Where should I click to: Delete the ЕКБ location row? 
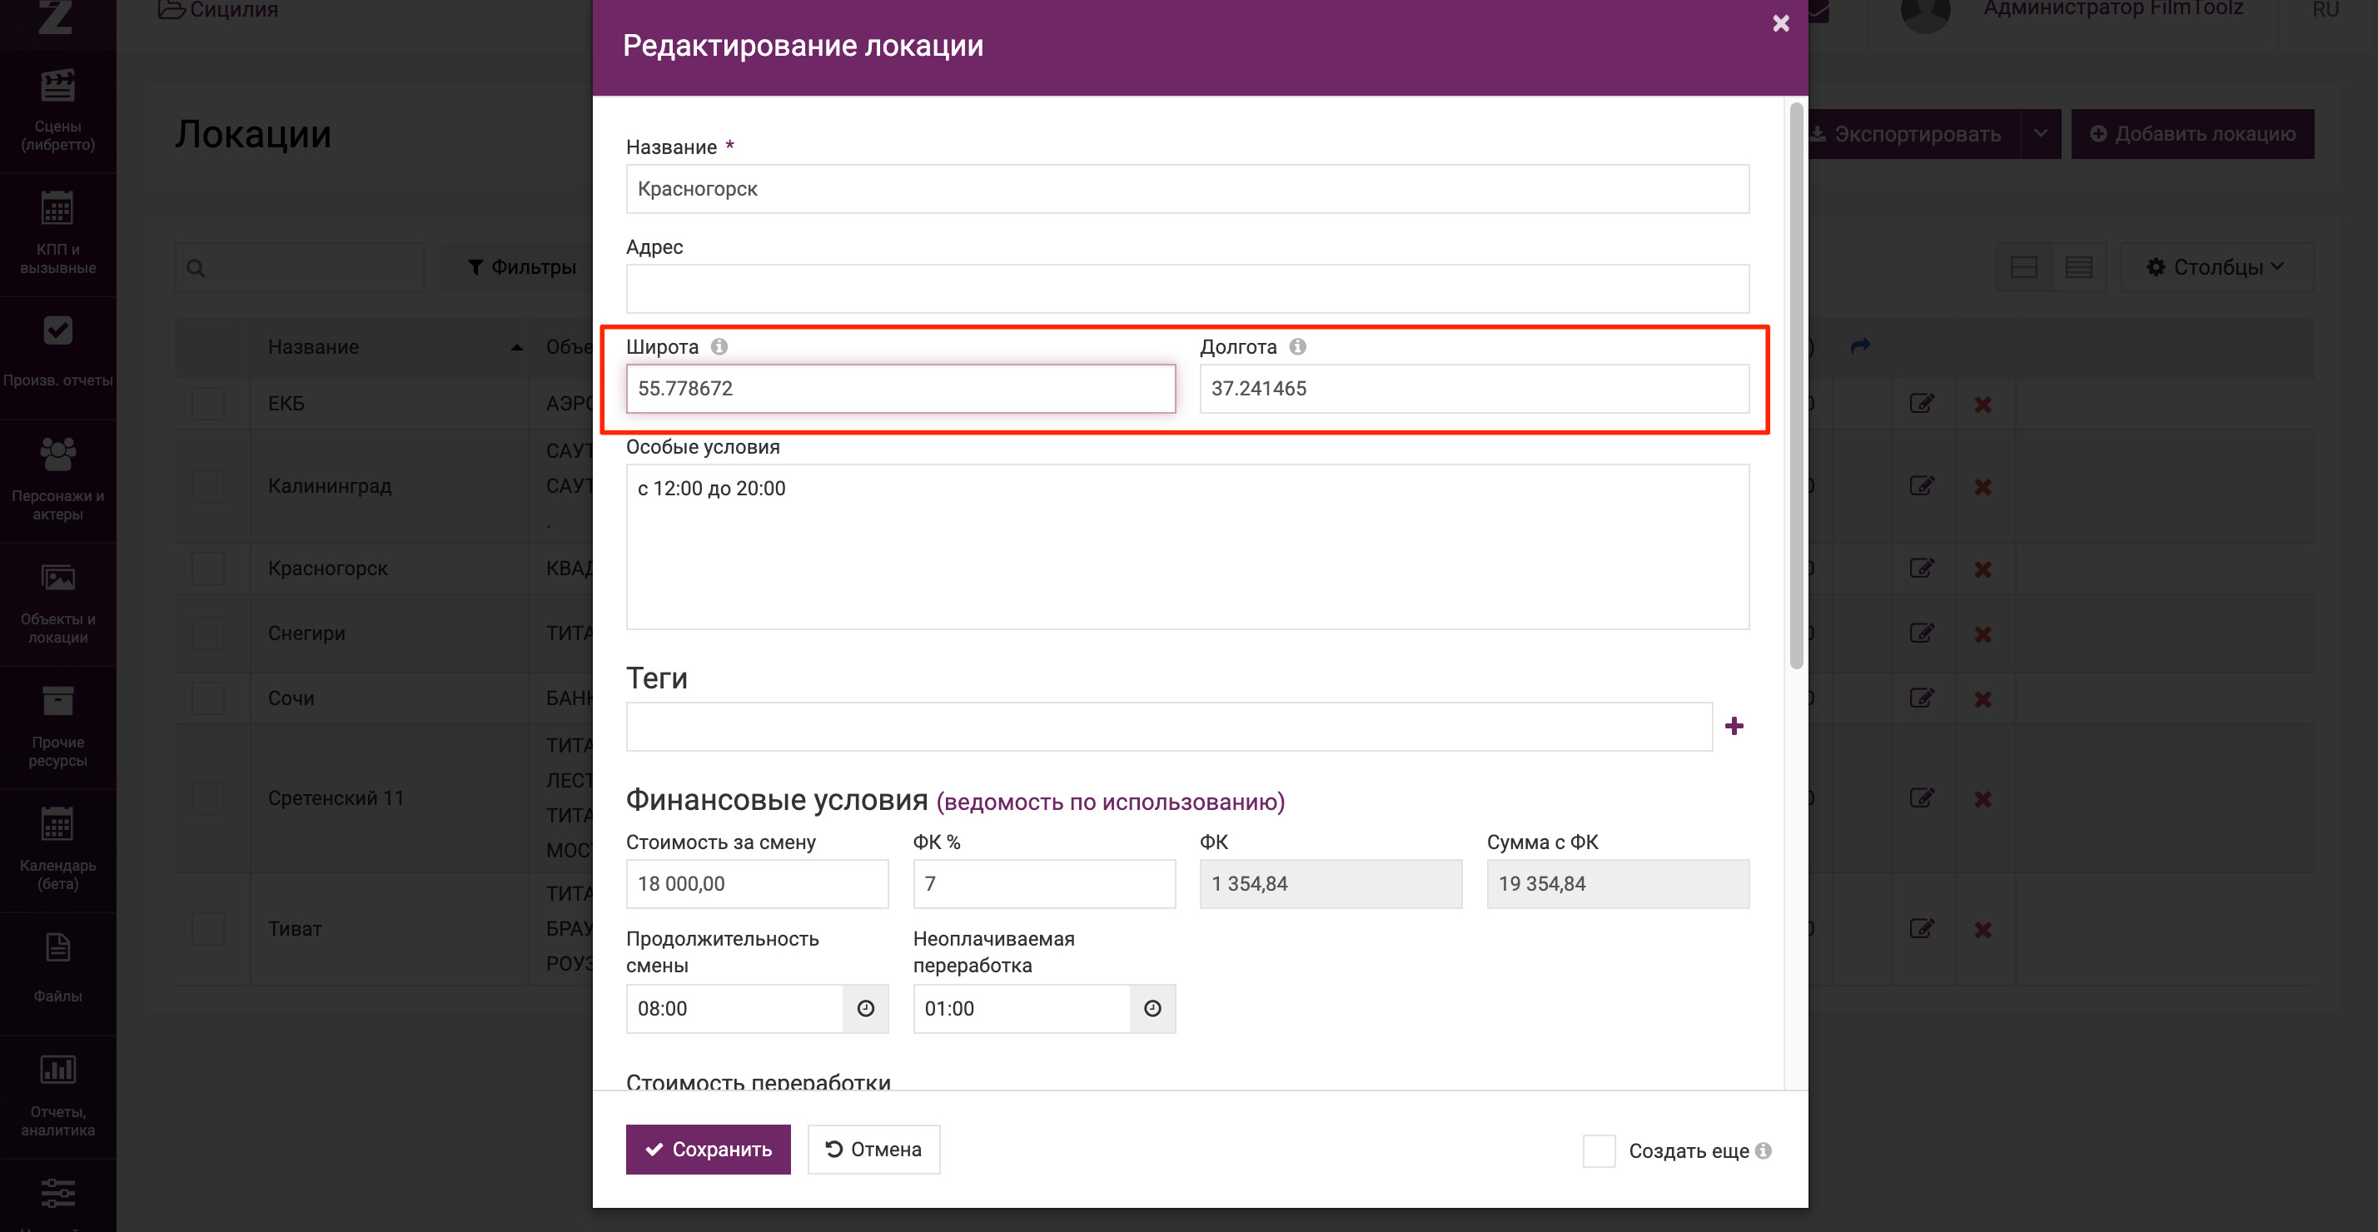(1982, 405)
